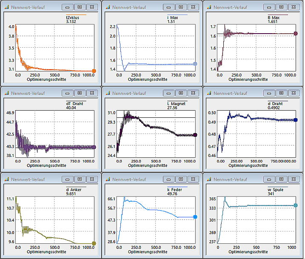Close the d_Draht chart window
Image resolution: width=305 pixels, height=259 pixels.
pos(293,93)
